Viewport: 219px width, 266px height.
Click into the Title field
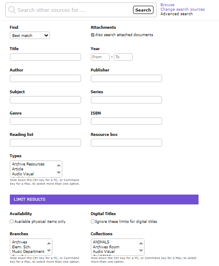click(x=45, y=57)
